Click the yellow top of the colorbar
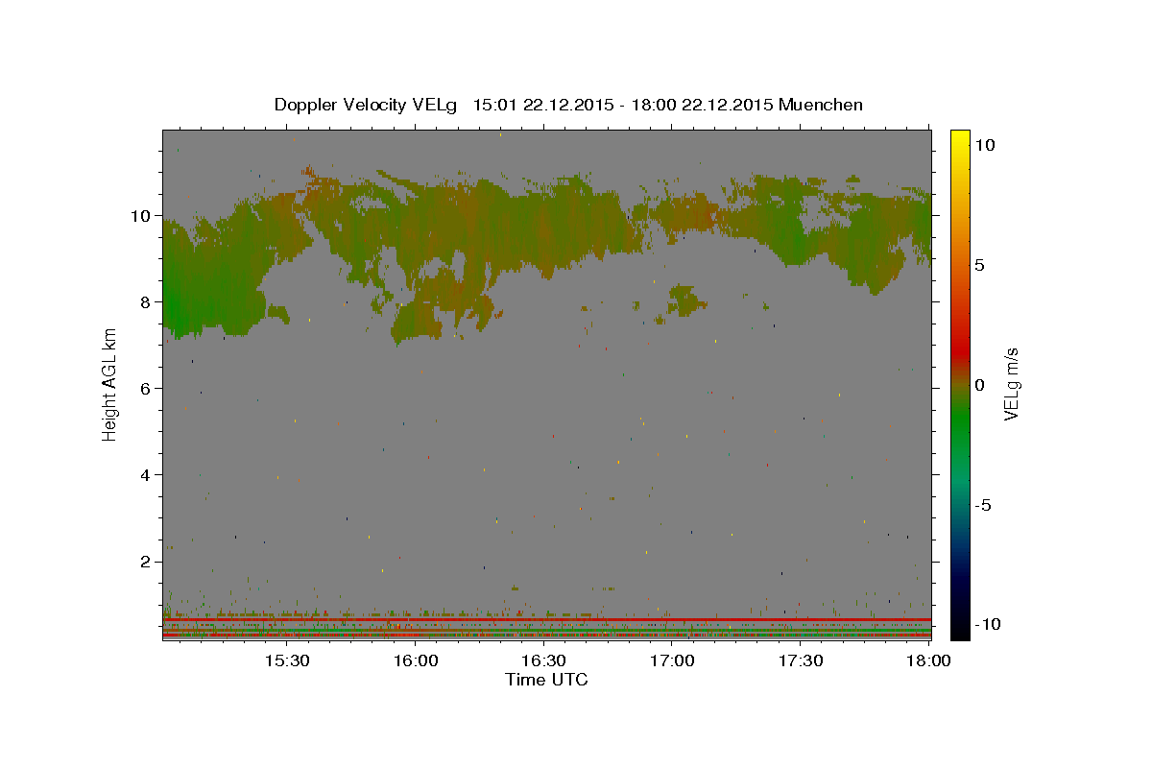 tap(960, 139)
